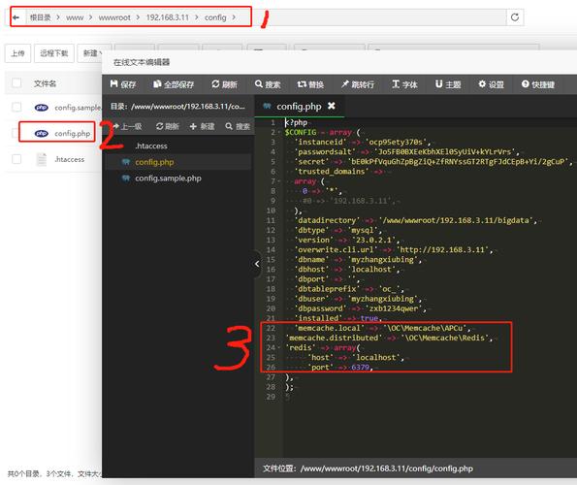The image size is (577, 485).
Task: Check the .htaccess file checkbox
Action: pos(16,159)
